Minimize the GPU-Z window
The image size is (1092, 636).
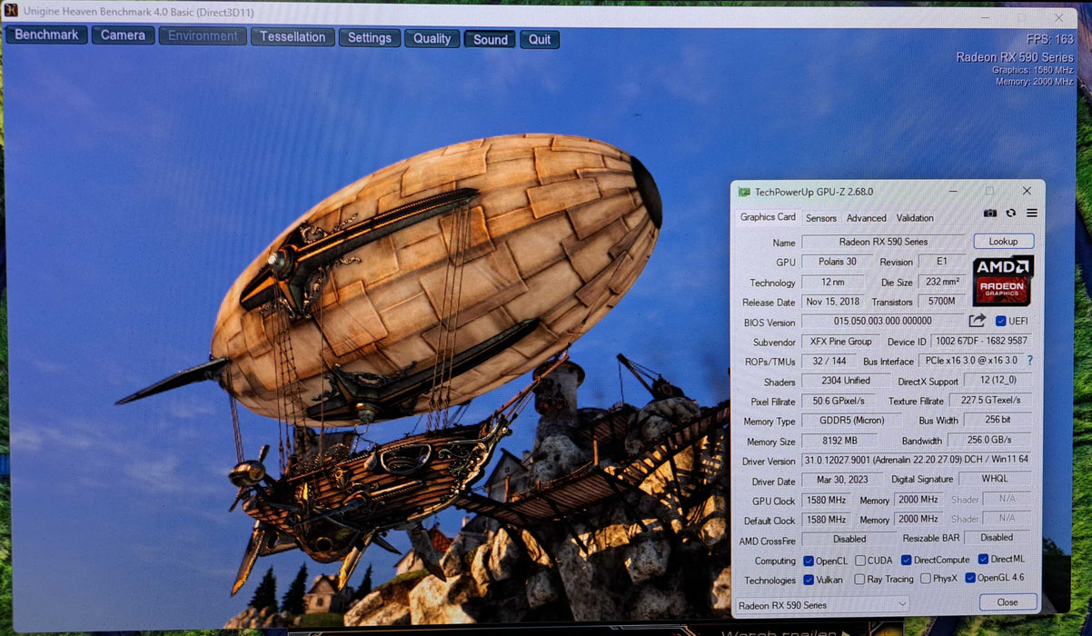pyautogui.click(x=953, y=192)
